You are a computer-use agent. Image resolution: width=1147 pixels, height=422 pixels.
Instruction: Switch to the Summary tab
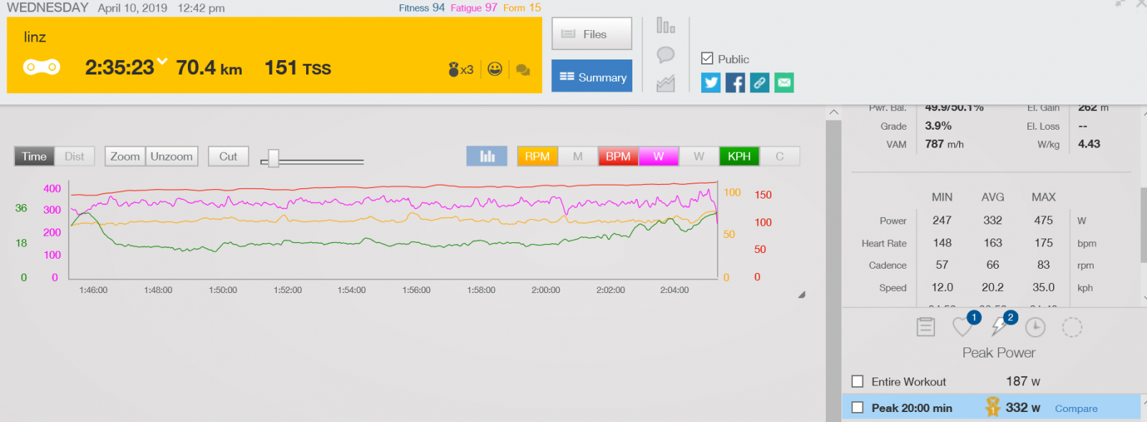[x=591, y=77]
